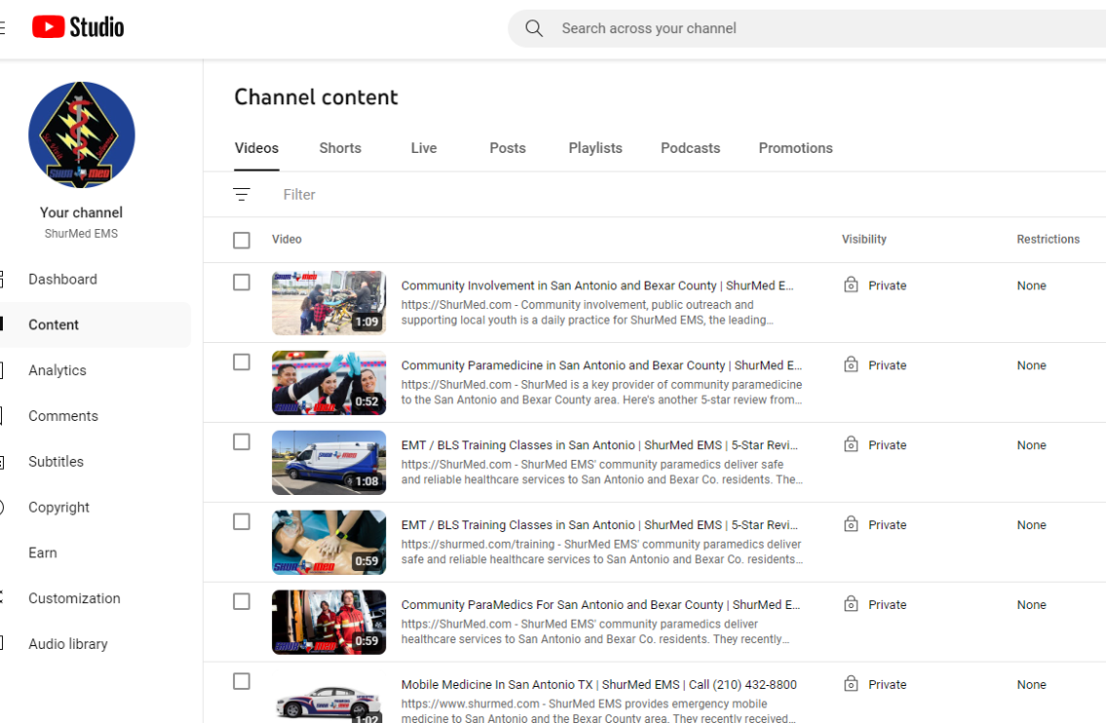Image resolution: width=1106 pixels, height=723 pixels.
Task: Click the lock icon for the Community Paramedicine video
Action: pos(850,365)
